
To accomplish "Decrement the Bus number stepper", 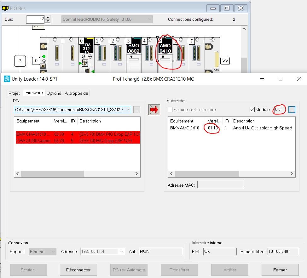I will pyautogui.click(x=48, y=21).
